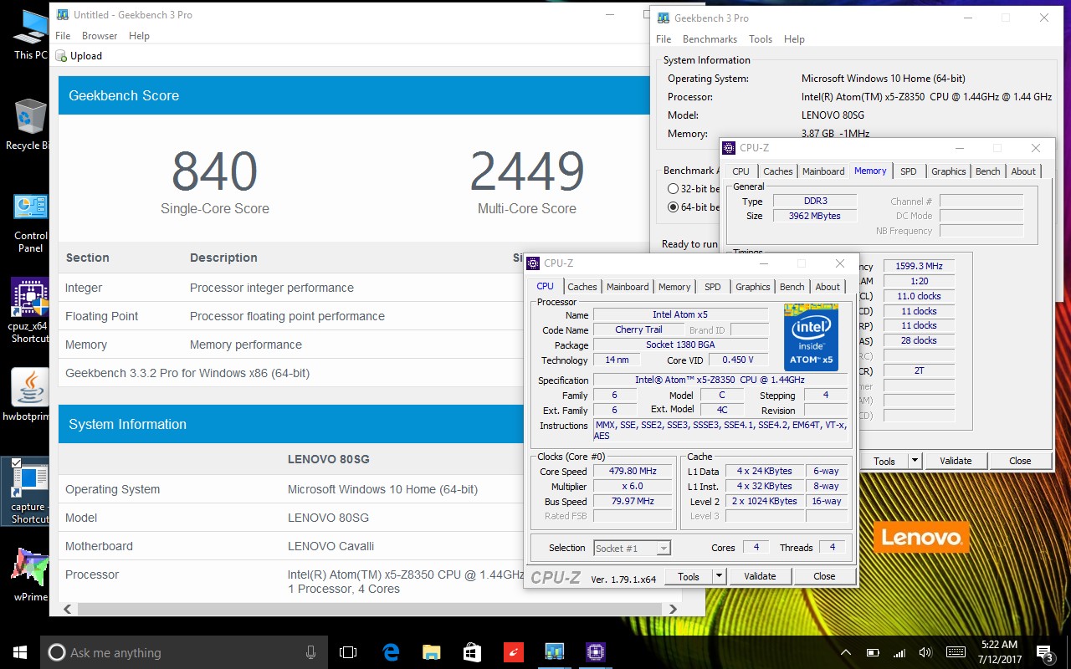This screenshot has height=669, width=1071.
Task: Select the 64-bit benchmark radio button
Action: (673, 207)
